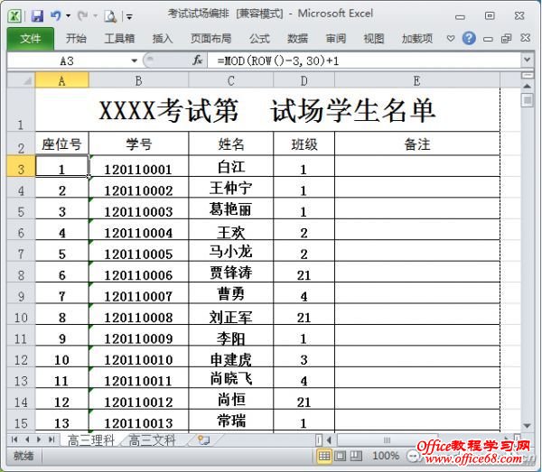
Task: Expand the formula bar with its arrow
Action: pos(527,60)
